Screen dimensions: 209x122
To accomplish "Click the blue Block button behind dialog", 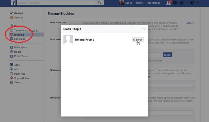I will 167,55.
